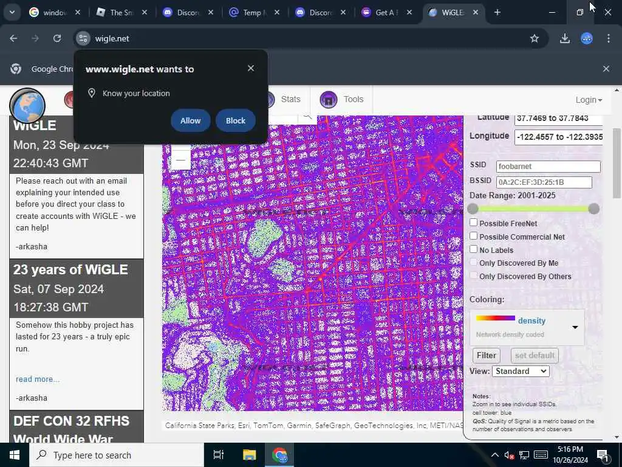Open the Chrome profile avatar
The image size is (622, 467).
pyautogui.click(x=587, y=38)
